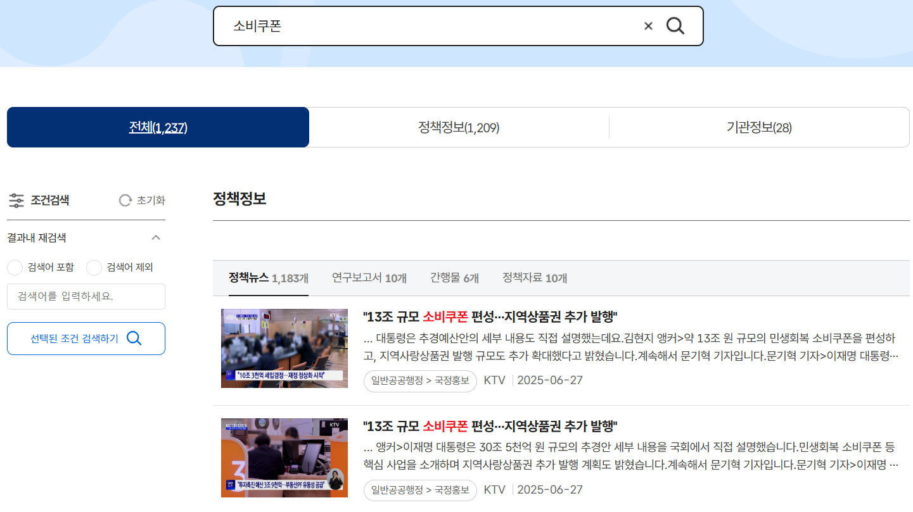Click the main search field containing 소비쿠폰
The image size is (913, 512).
tap(431, 26)
